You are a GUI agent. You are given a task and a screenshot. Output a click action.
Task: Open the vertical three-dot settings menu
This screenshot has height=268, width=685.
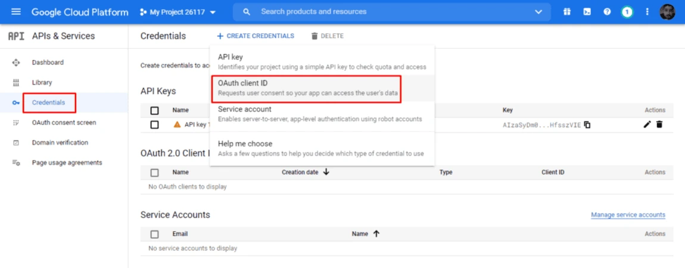pyautogui.click(x=647, y=12)
